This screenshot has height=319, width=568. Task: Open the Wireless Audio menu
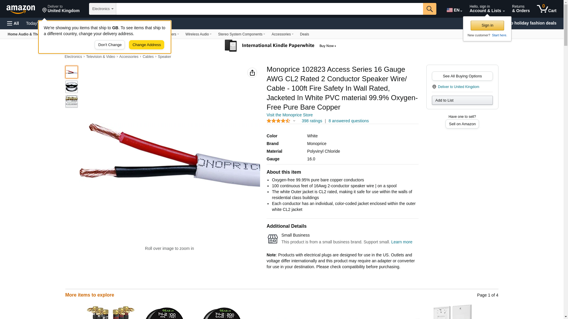point(199,34)
